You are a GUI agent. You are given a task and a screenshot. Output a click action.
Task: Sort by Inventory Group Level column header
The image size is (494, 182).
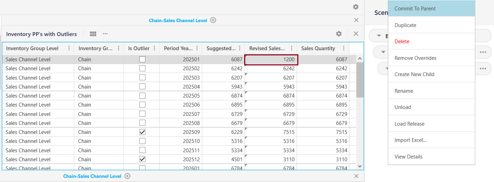32,48
